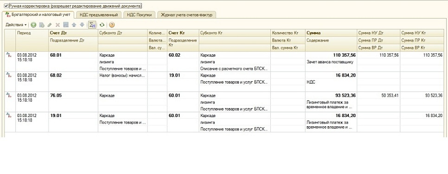Viewport: 448px width, 174px height.
Task: Select the credit account cell 60.02
Action: 183,55
